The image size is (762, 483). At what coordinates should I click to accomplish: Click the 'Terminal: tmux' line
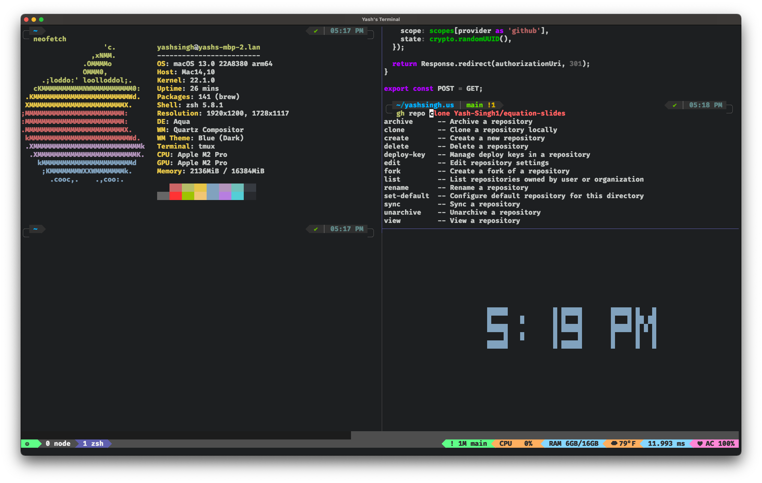(x=186, y=146)
